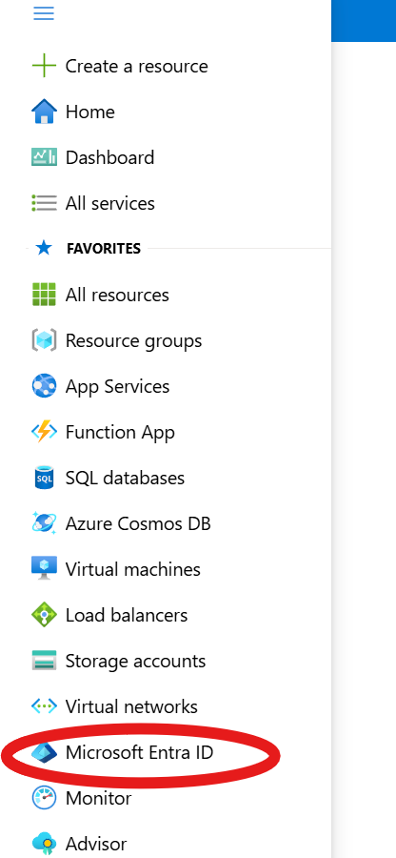Click the Resource groups cube icon

(44, 340)
